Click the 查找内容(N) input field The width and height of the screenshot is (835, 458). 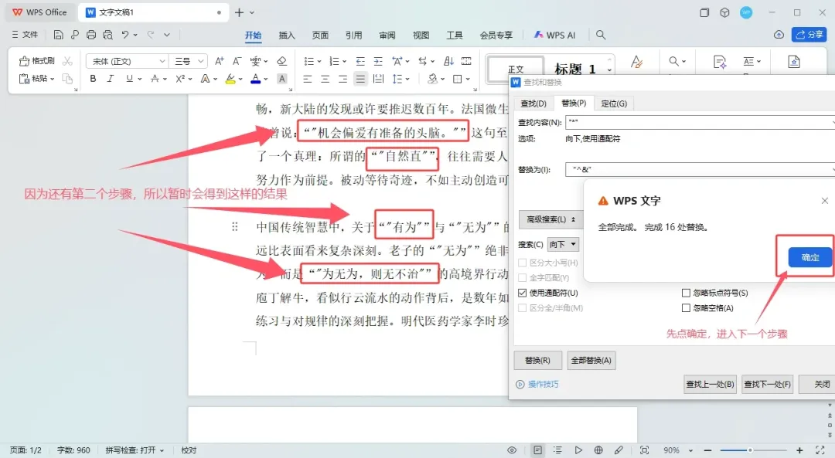(x=700, y=122)
